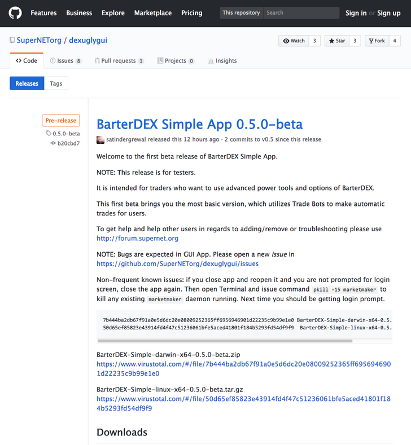The image size is (411, 445).
Task: Click the Star button
Action: pyautogui.click(x=337, y=41)
